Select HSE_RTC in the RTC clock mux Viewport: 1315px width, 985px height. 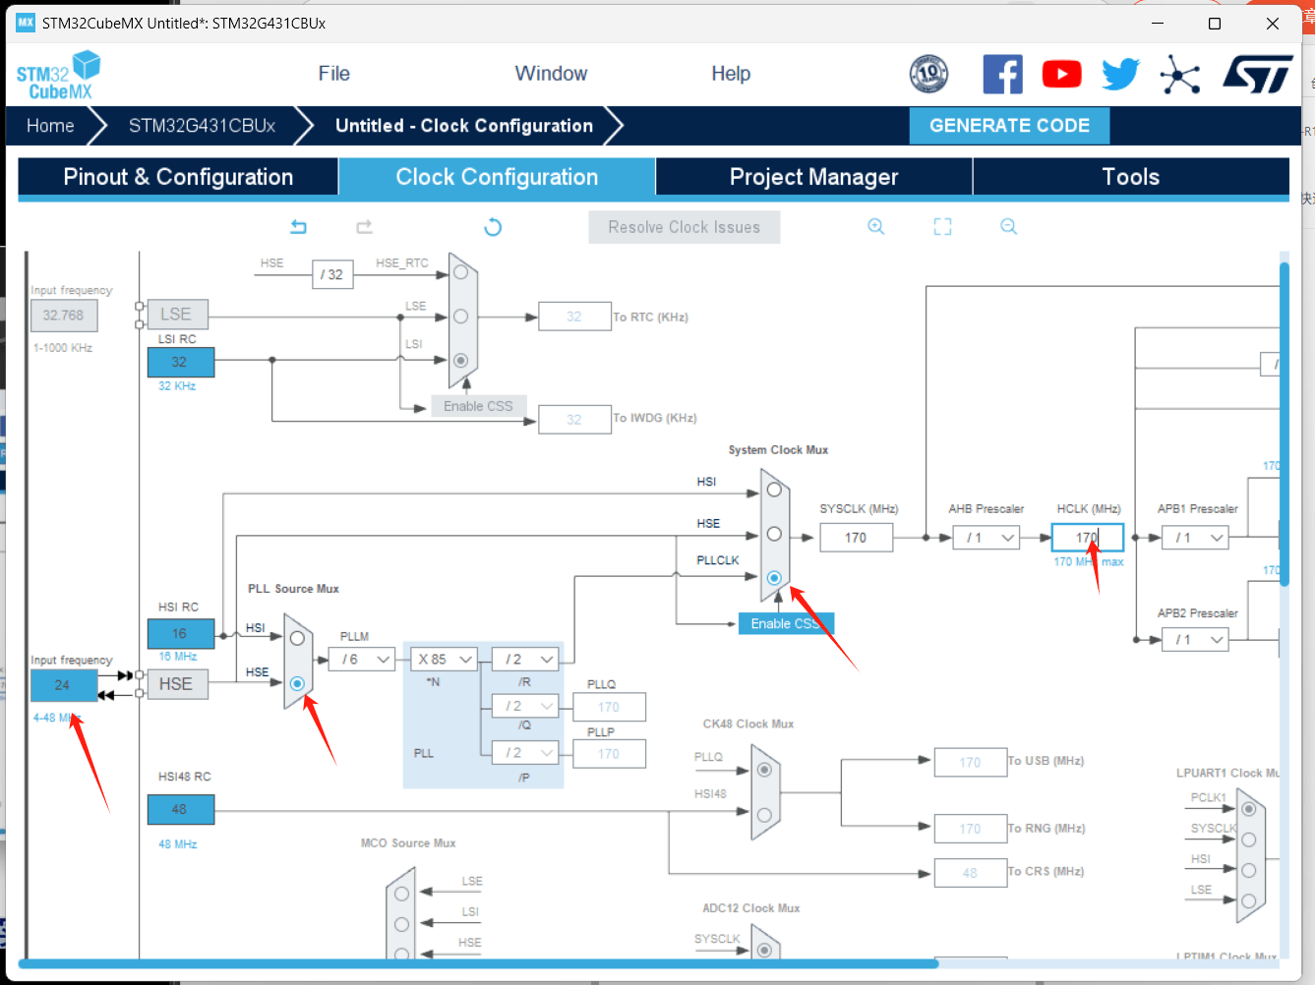coord(460,271)
